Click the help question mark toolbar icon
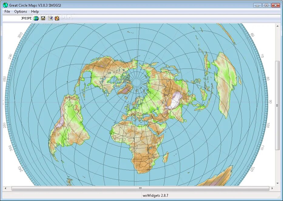 pos(57,18)
